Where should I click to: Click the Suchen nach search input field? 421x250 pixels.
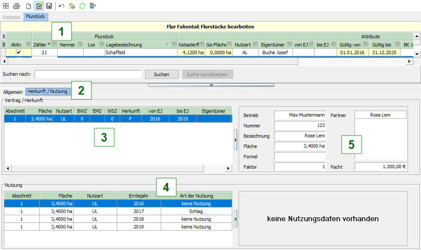pos(88,74)
